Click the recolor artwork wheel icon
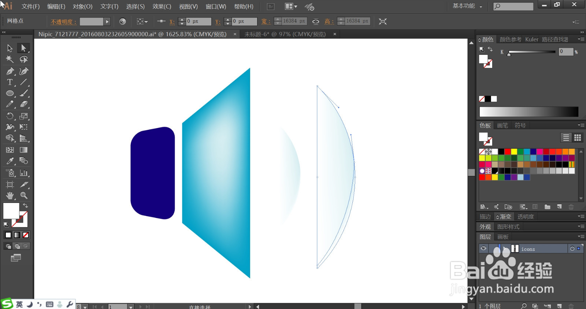 coord(122,22)
